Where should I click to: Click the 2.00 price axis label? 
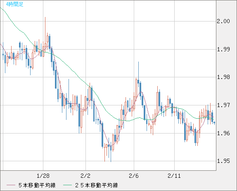point(223,21)
